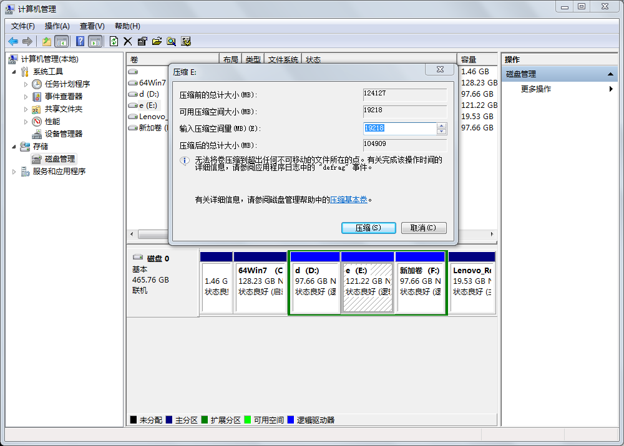
Task: Expand the 事件查看器 node arrow
Action: point(26,97)
